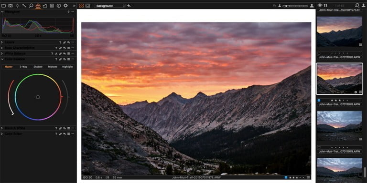This screenshot has height=183, width=367.
Task: Collapse the Color Balance panel
Action: (2, 59)
